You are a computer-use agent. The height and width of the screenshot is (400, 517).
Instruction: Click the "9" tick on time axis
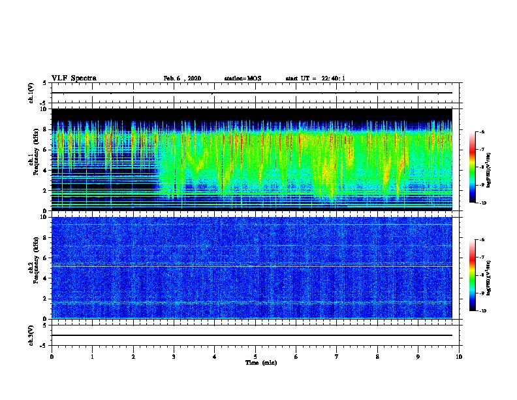418,357
